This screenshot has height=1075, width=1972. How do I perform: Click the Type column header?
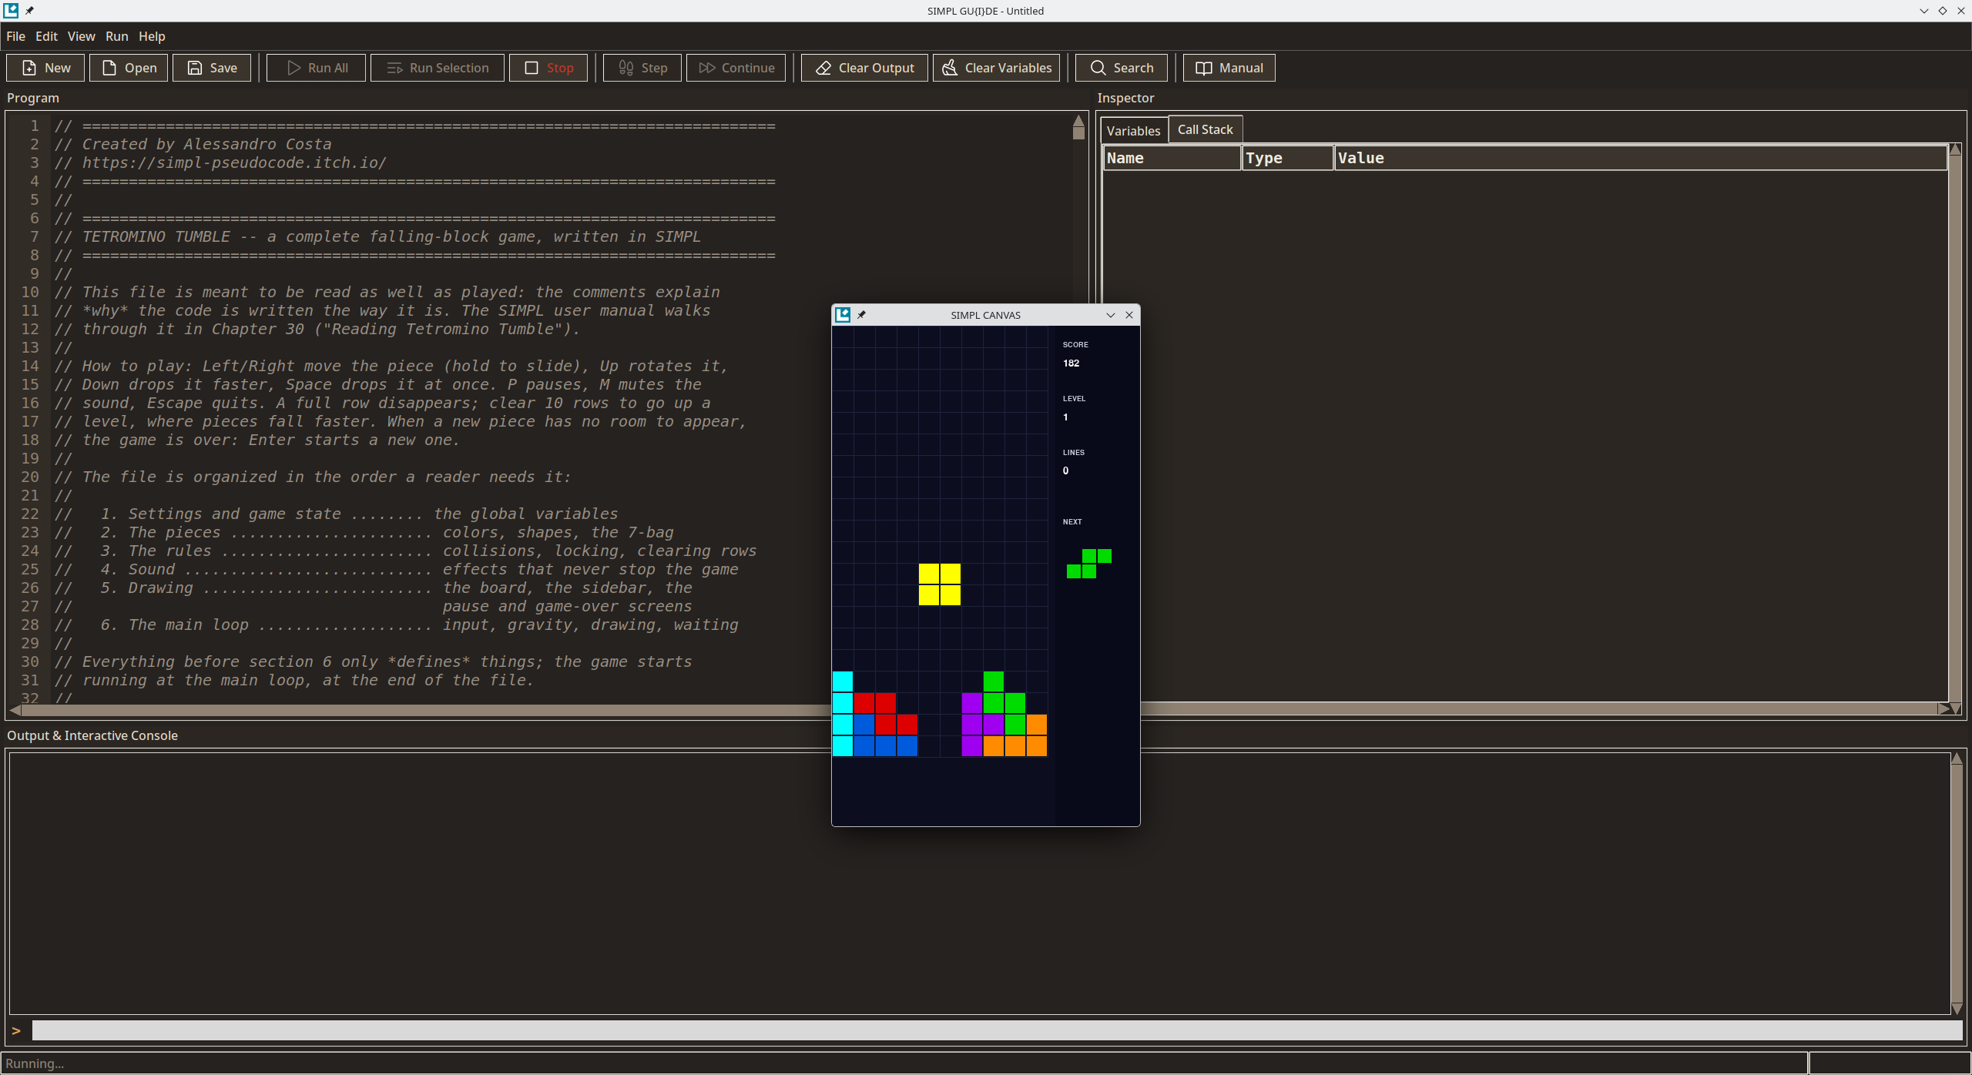[1288, 158]
